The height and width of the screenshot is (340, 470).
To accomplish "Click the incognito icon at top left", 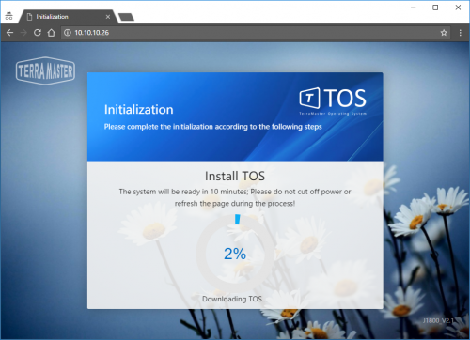I will (x=8, y=16).
